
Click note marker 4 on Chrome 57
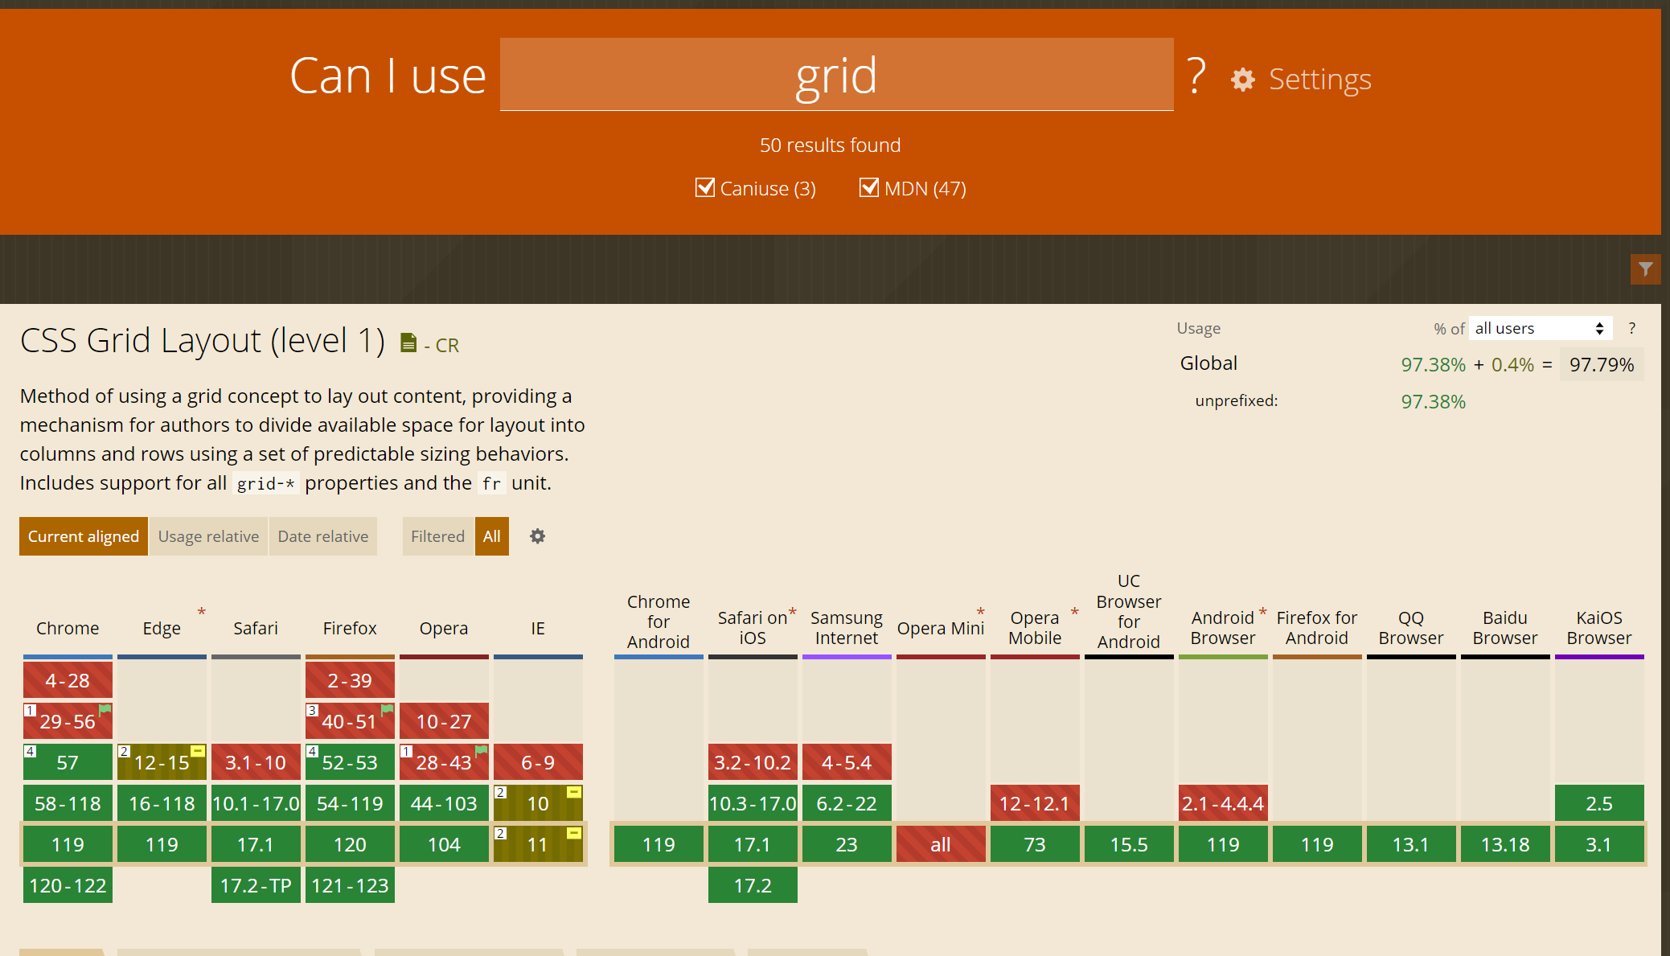[30, 751]
